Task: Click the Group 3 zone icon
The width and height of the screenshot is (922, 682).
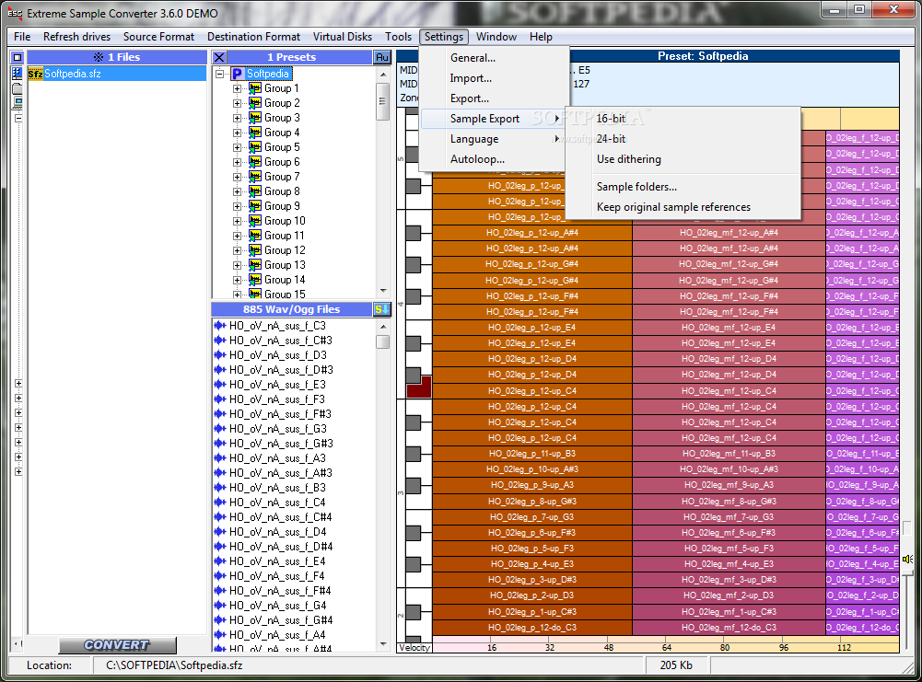Action: click(x=254, y=118)
